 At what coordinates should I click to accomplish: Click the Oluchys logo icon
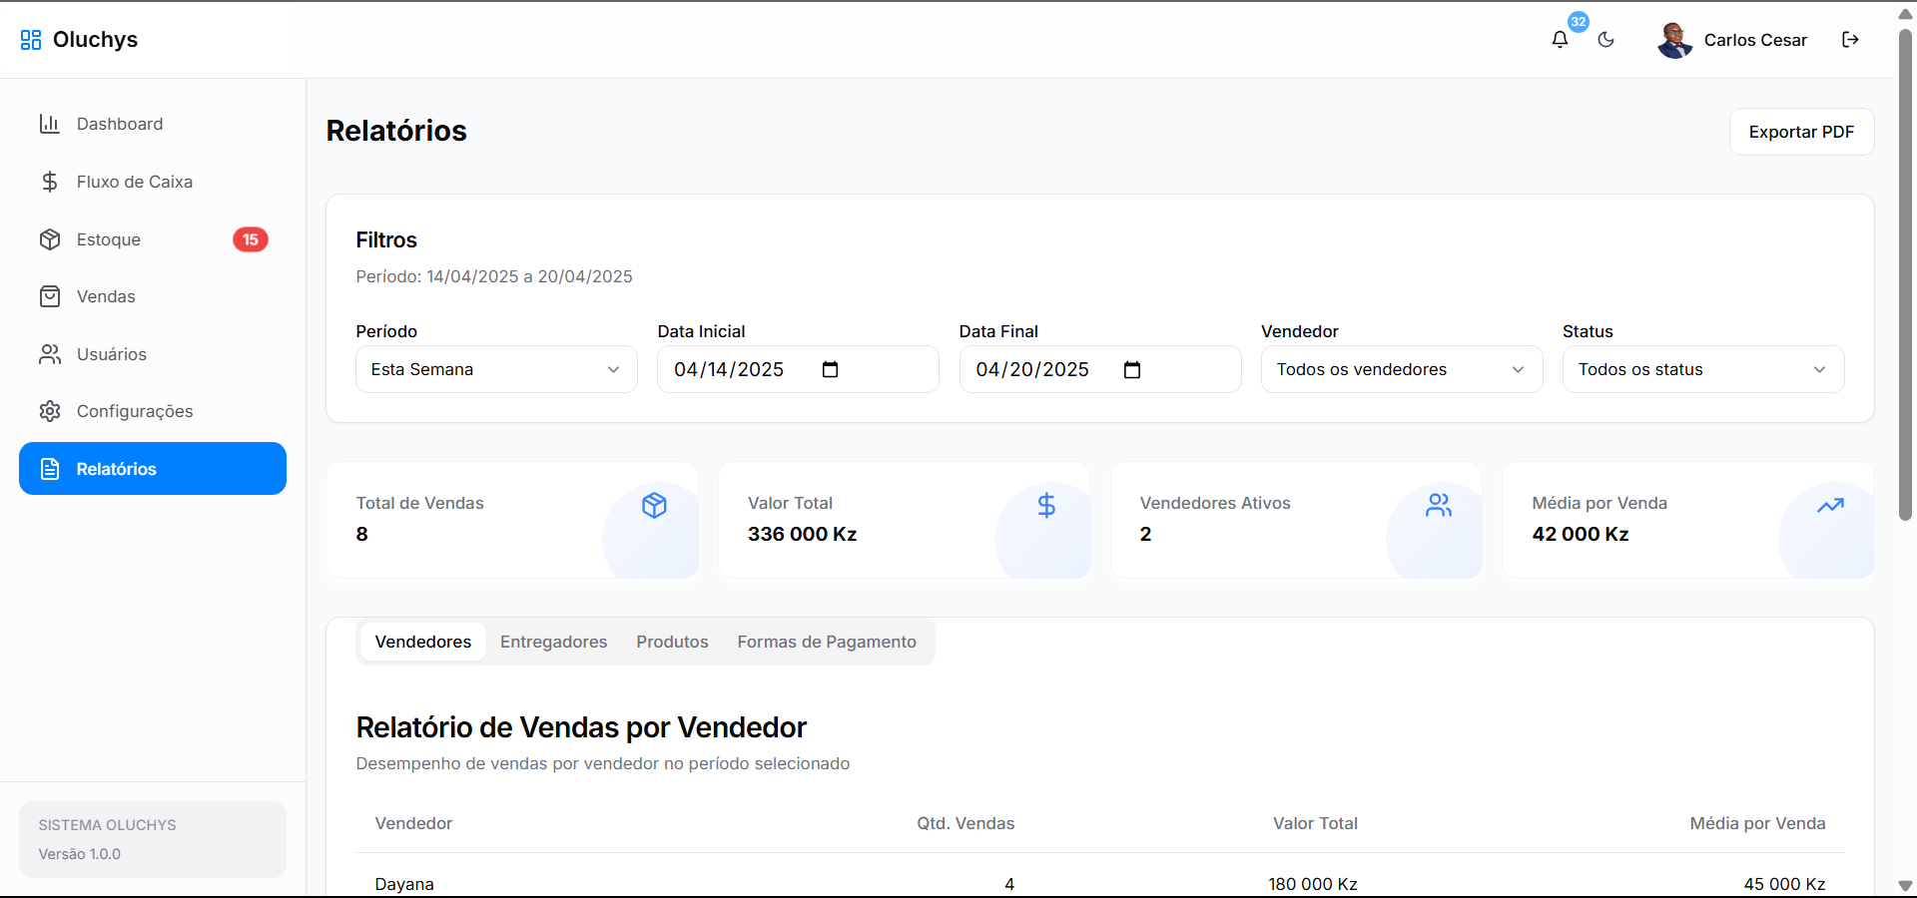[31, 40]
